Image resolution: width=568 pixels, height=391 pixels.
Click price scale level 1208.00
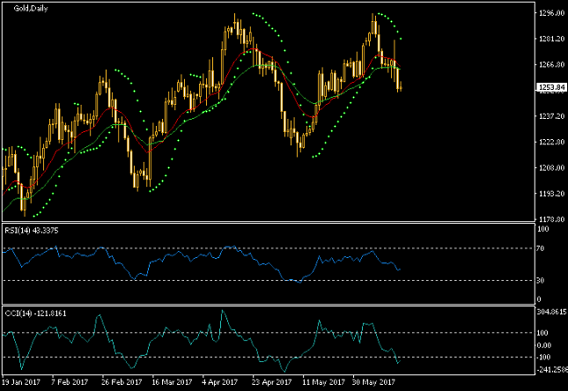pos(551,168)
